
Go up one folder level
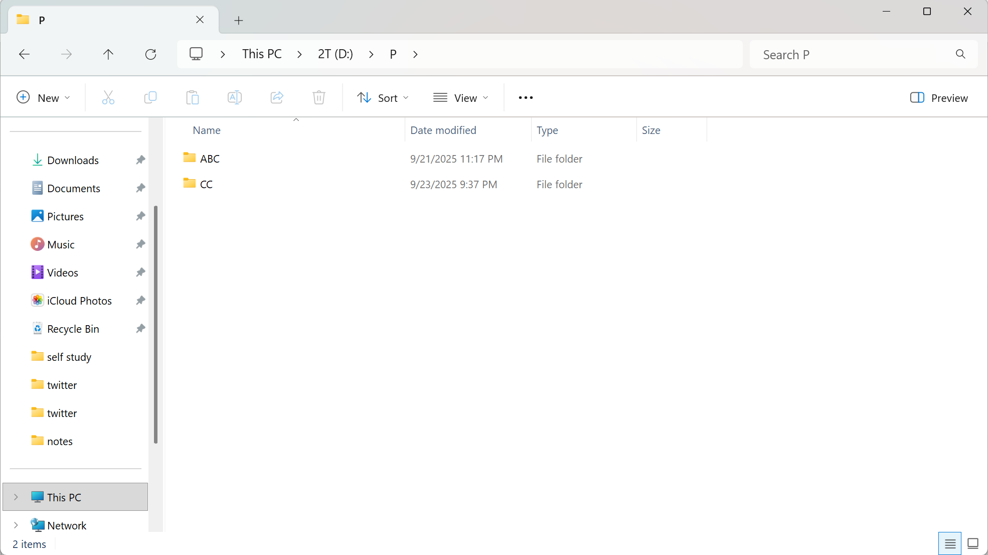tap(108, 54)
